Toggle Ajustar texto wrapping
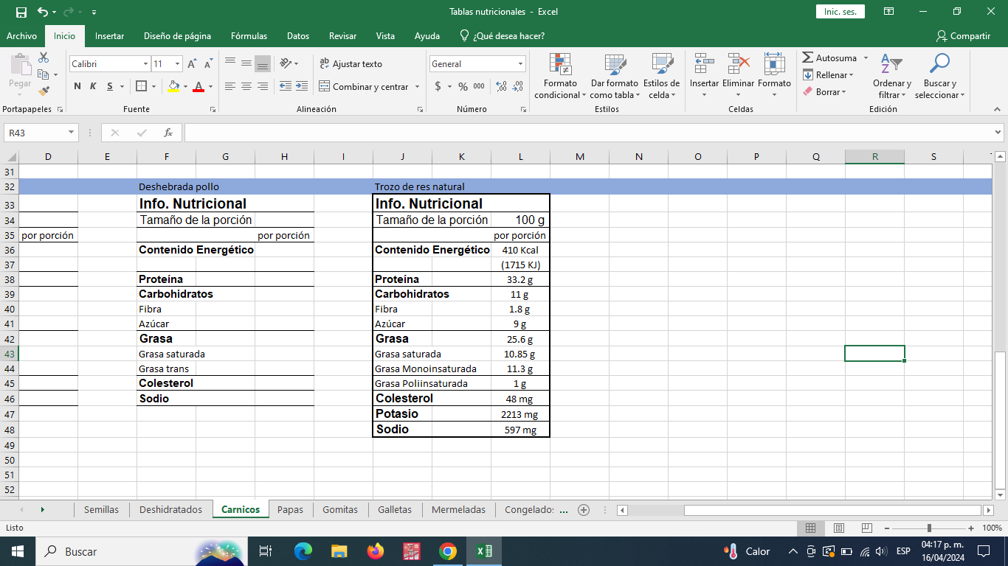This screenshot has width=1008, height=566. point(351,64)
